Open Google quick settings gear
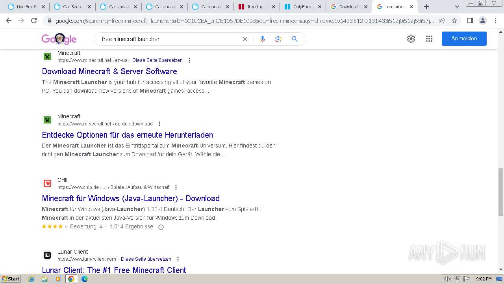504x284 pixels. pyautogui.click(x=411, y=39)
